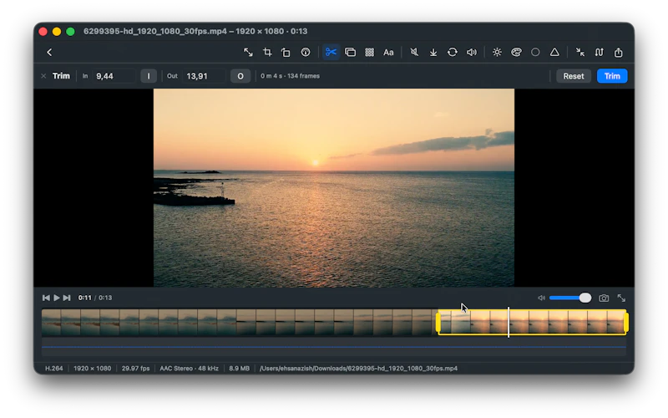This screenshot has height=418, width=668.
Task: Click the file path in status bar
Action: [358, 368]
